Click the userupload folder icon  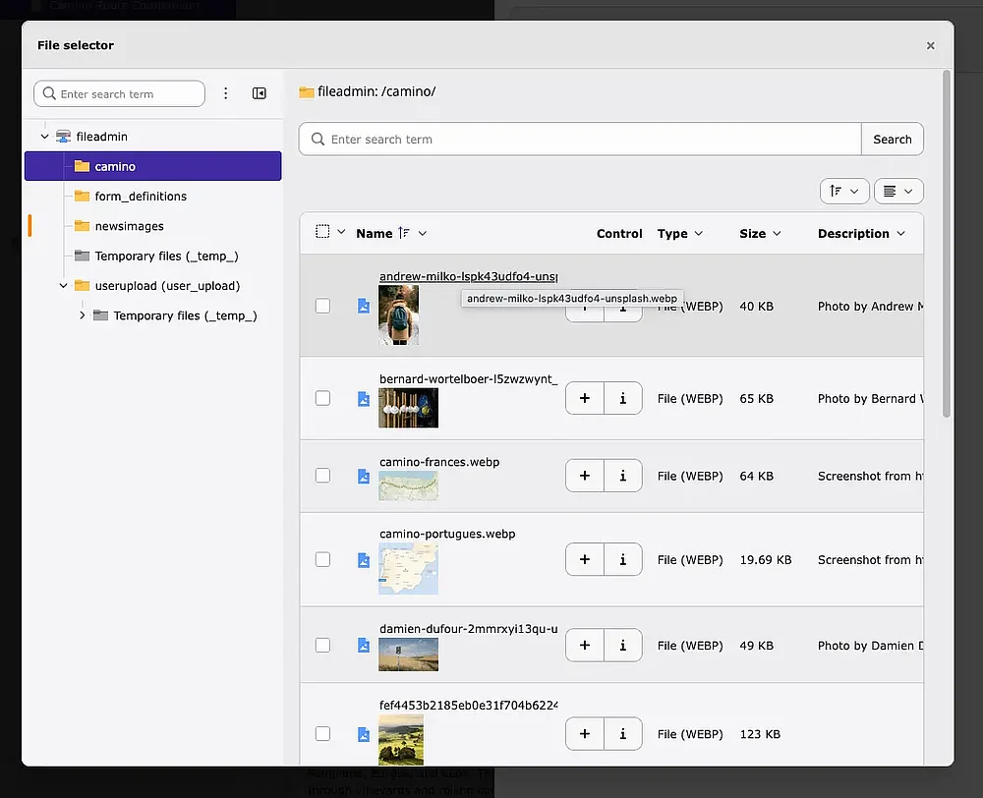[x=83, y=285]
